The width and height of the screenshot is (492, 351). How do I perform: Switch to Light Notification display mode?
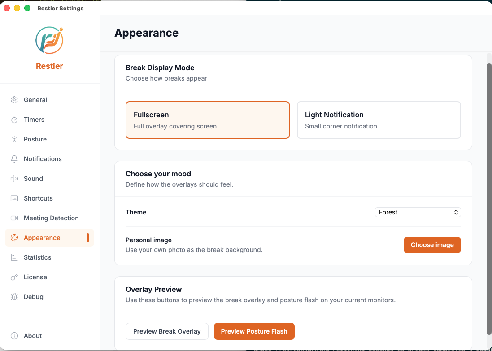click(379, 120)
